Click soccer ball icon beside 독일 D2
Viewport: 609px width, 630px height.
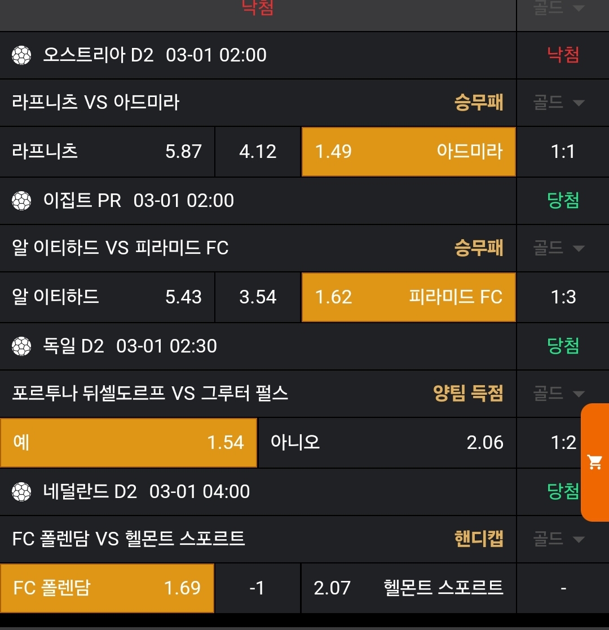click(21, 346)
